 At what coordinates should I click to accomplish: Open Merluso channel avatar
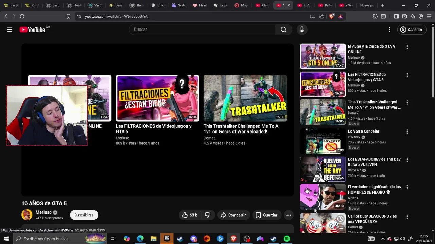click(27, 215)
